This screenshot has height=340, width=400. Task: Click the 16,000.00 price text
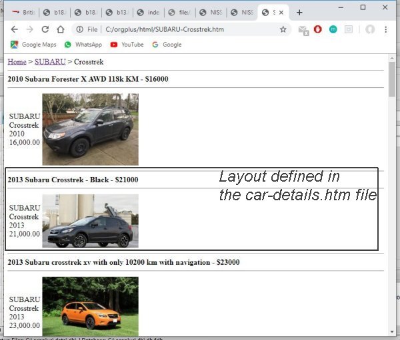(25, 142)
